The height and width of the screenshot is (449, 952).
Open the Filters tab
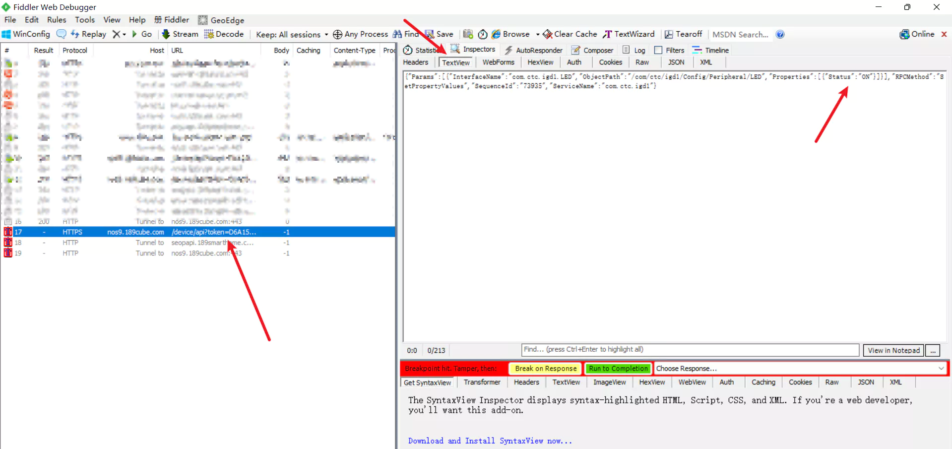pos(669,50)
